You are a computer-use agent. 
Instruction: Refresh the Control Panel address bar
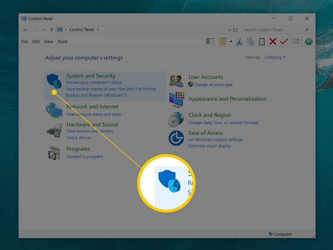click(x=235, y=30)
